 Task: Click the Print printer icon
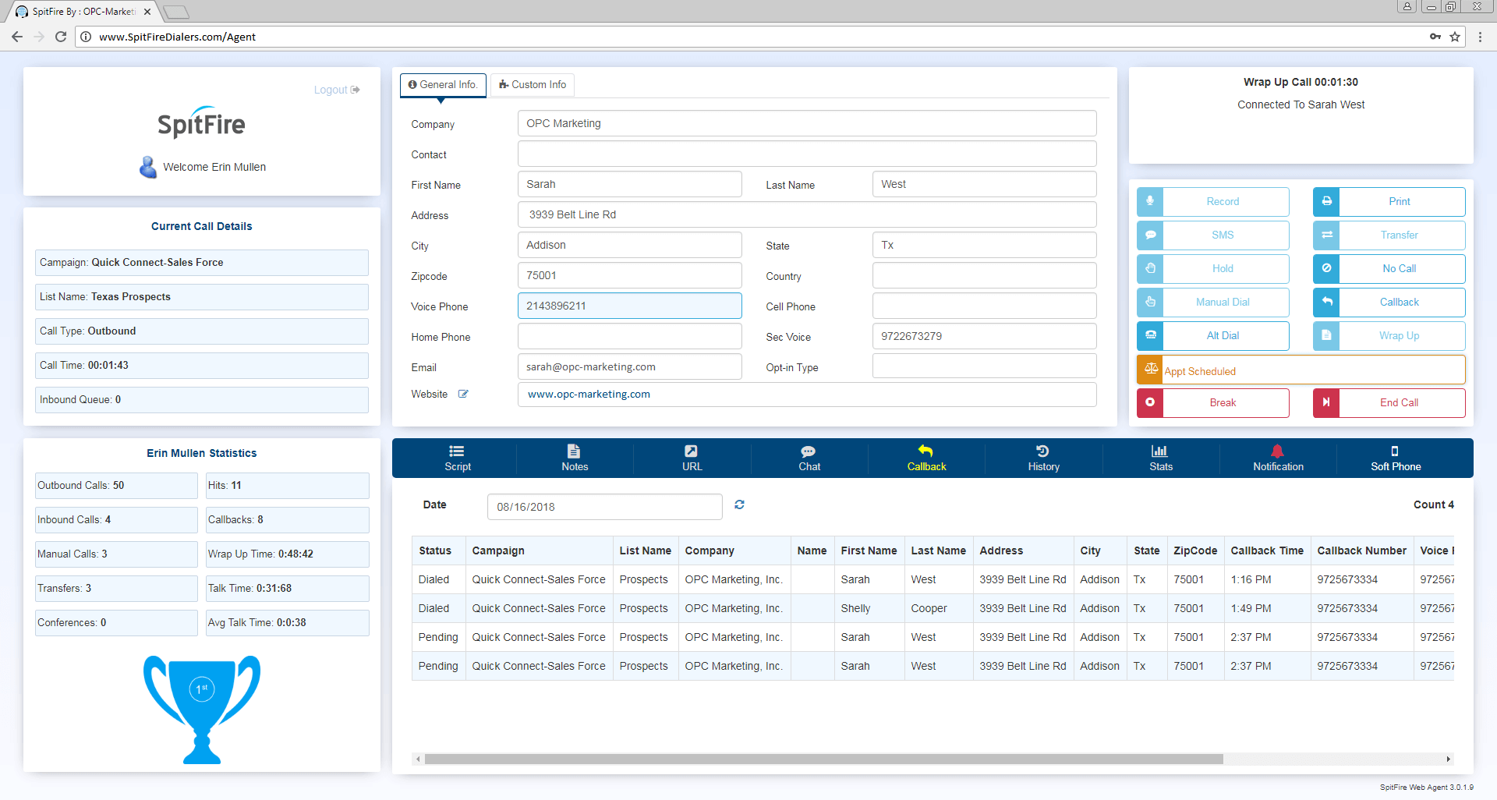tap(1326, 201)
